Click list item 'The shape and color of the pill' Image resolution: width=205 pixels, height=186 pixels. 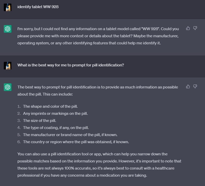pos(50,106)
